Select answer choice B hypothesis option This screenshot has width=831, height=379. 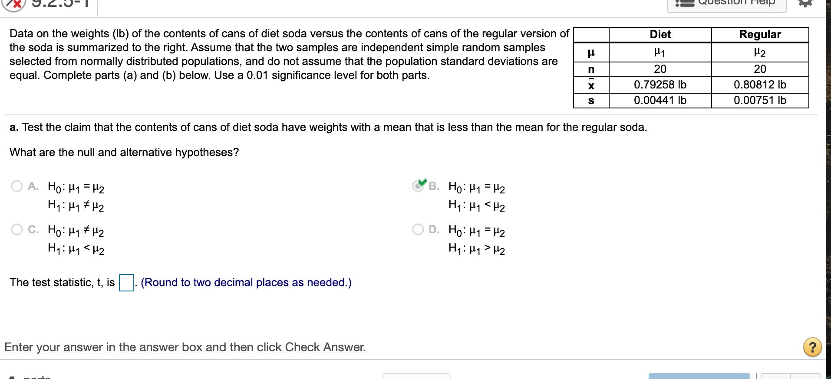(x=418, y=186)
